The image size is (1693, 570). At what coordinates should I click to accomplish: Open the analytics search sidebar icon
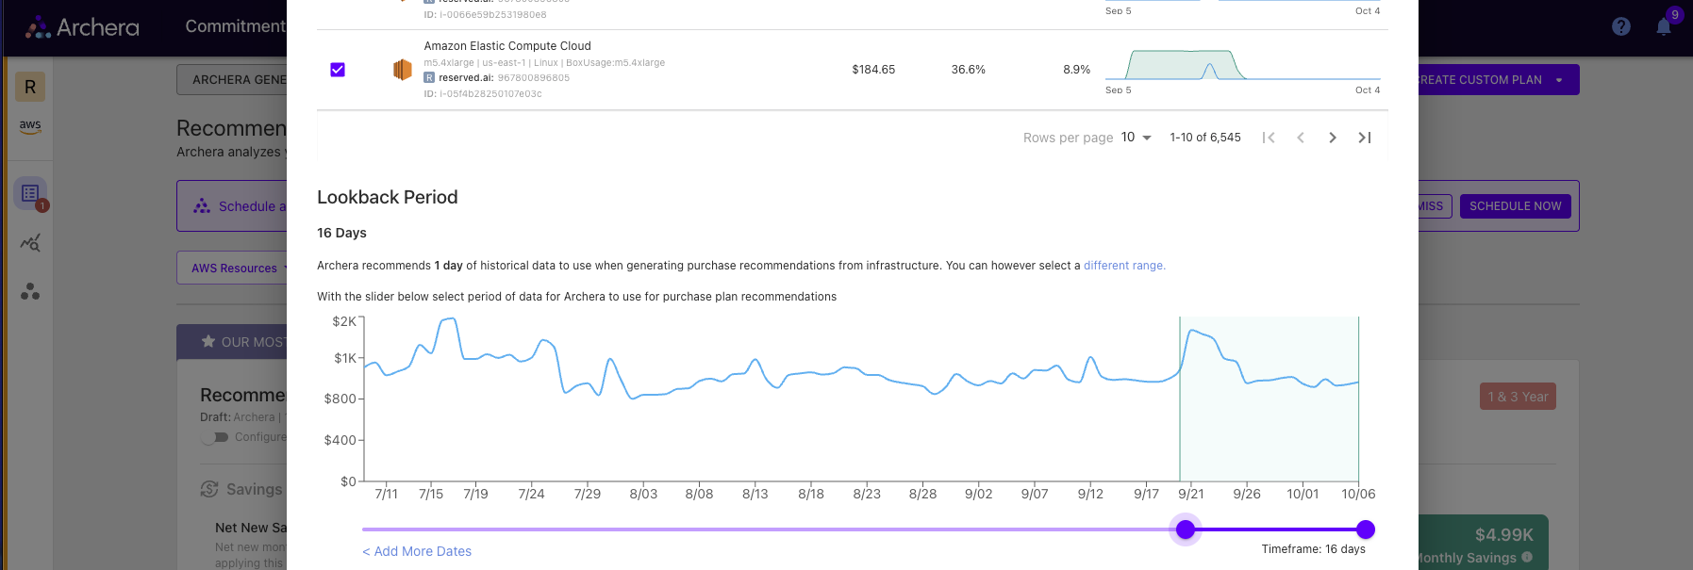click(30, 243)
